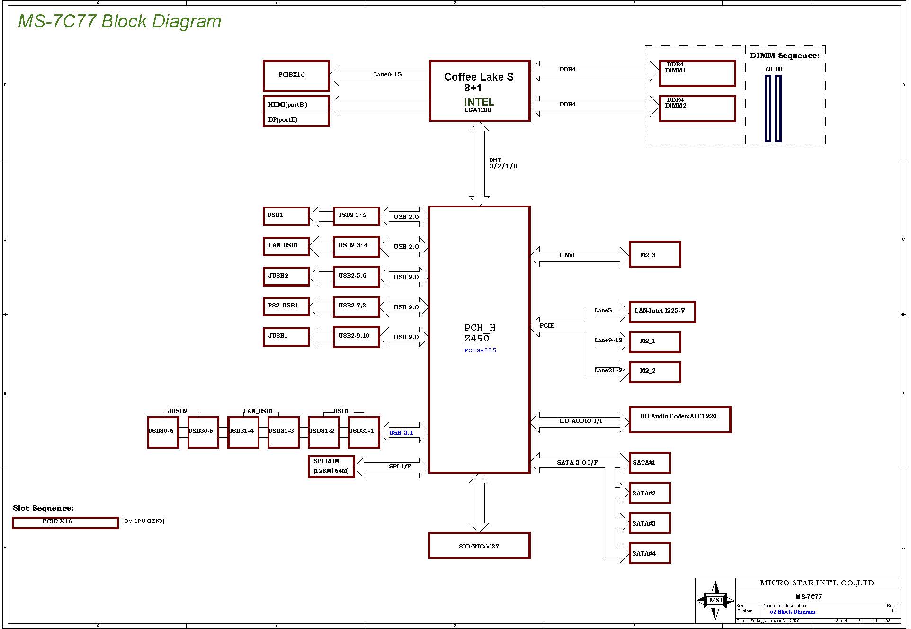
Task: Select the B0 DIMM slot bar
Action: (778, 108)
